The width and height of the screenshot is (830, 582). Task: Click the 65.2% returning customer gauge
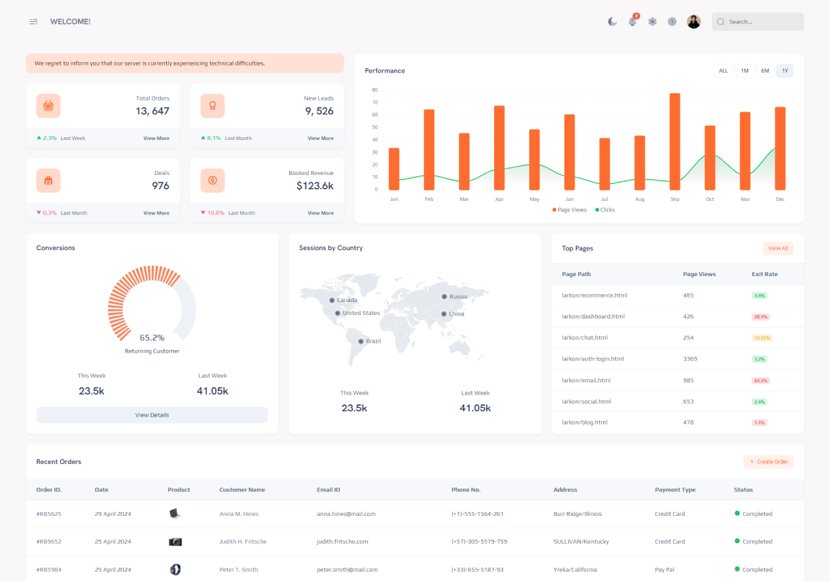(x=152, y=303)
